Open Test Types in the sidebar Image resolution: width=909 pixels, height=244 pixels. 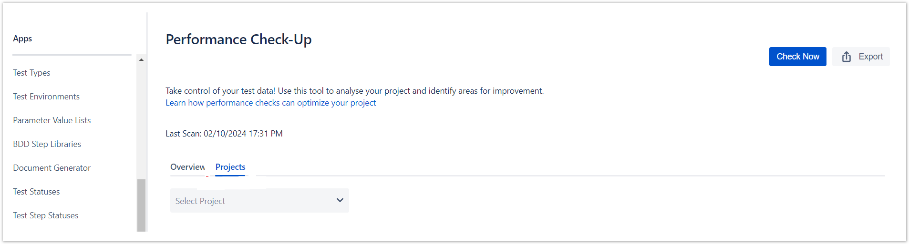point(31,73)
